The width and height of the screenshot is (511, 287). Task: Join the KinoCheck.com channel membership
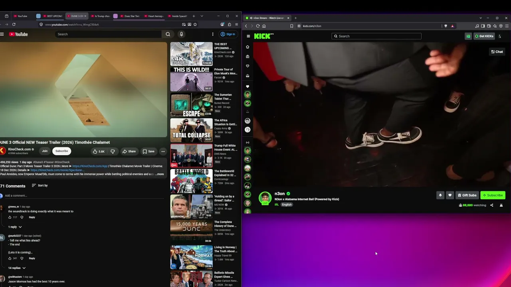pos(45,151)
